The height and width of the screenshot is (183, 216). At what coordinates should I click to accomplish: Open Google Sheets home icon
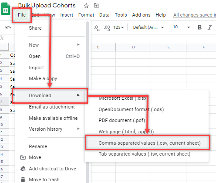(x=5, y=9)
